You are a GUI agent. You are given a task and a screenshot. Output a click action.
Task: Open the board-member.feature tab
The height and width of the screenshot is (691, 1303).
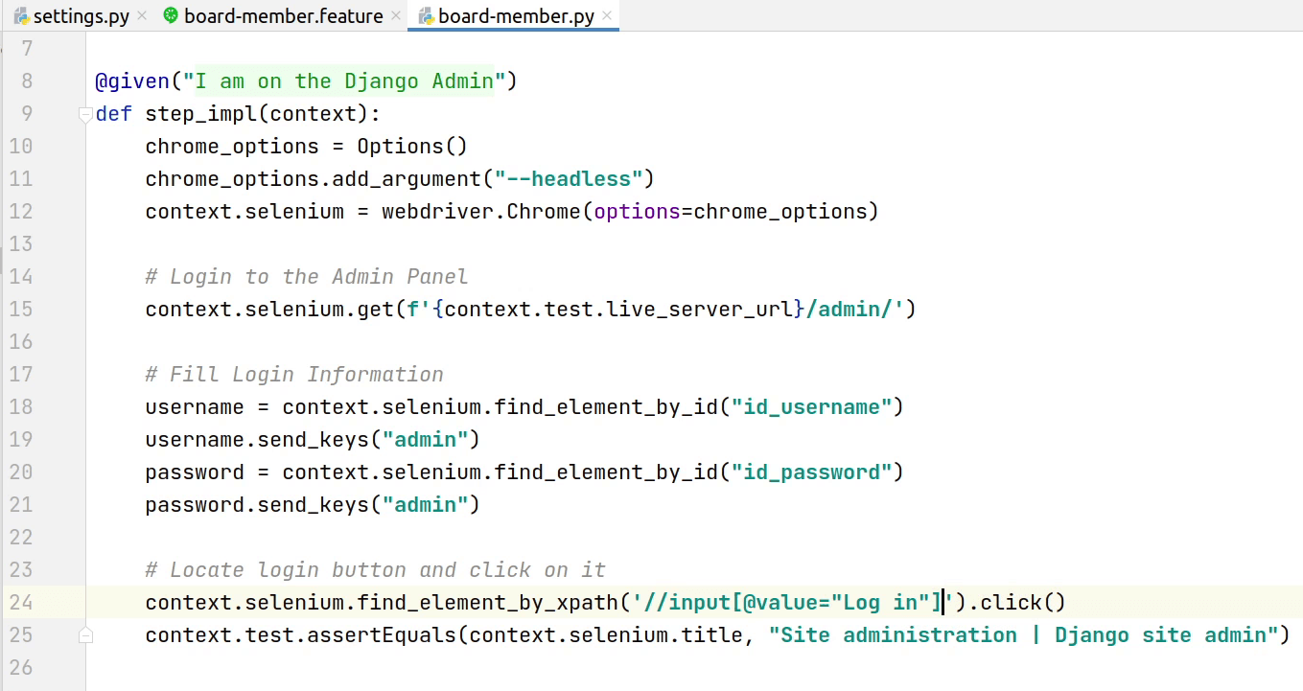point(283,16)
